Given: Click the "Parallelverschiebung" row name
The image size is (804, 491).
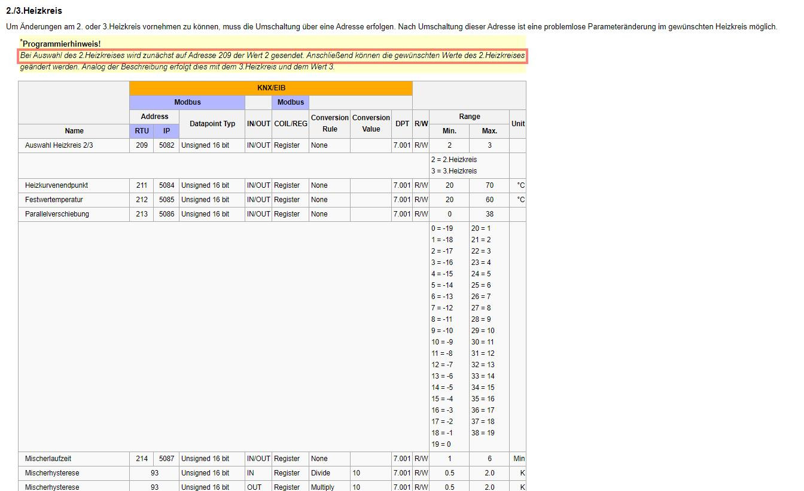Looking at the screenshot, I should coord(57,214).
